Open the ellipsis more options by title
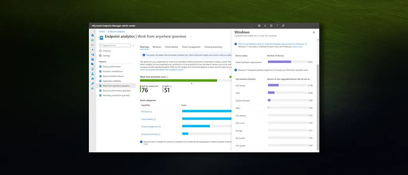 point(191,37)
